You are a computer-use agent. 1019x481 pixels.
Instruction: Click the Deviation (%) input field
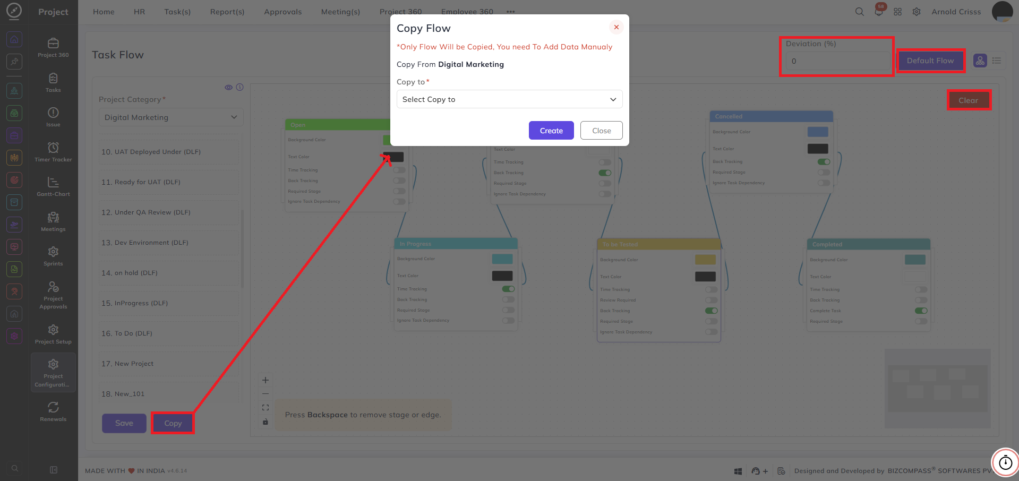(x=837, y=61)
